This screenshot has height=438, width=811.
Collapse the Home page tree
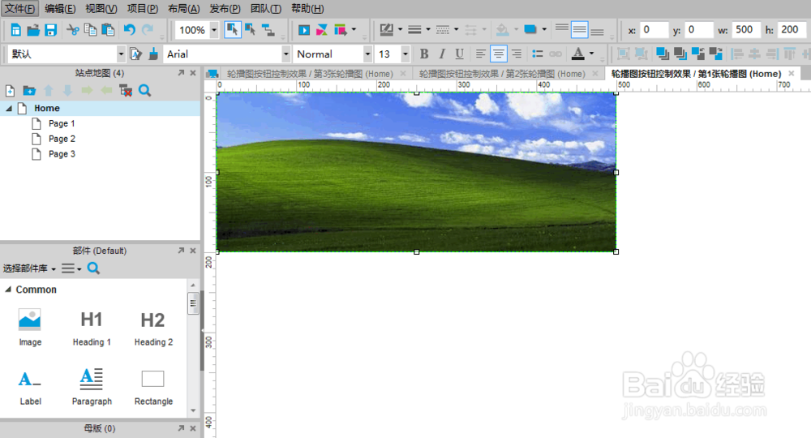point(9,108)
